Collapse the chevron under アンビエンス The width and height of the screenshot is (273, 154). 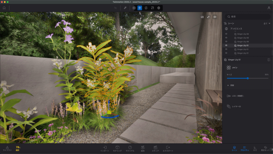[x=235, y=31]
